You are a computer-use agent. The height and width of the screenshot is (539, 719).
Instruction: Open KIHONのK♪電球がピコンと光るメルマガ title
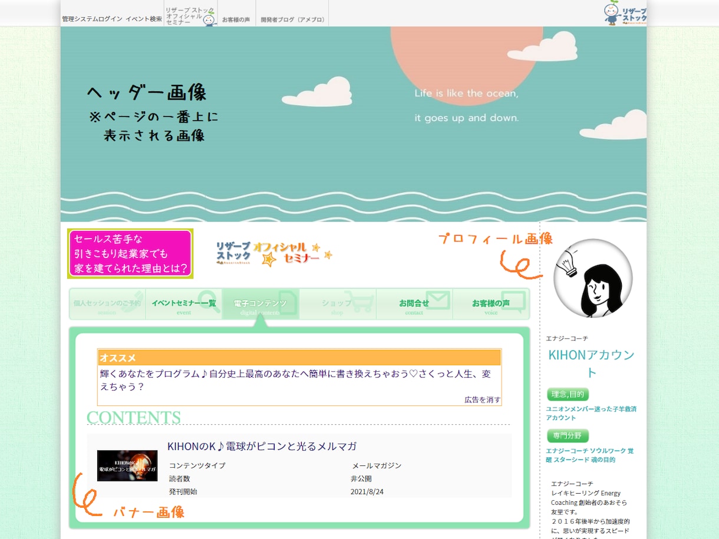click(x=262, y=446)
